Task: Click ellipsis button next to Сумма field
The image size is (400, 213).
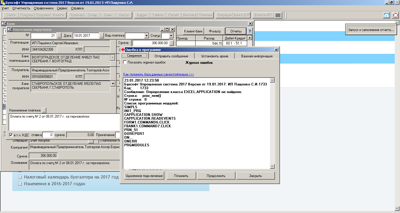Action: [171, 43]
